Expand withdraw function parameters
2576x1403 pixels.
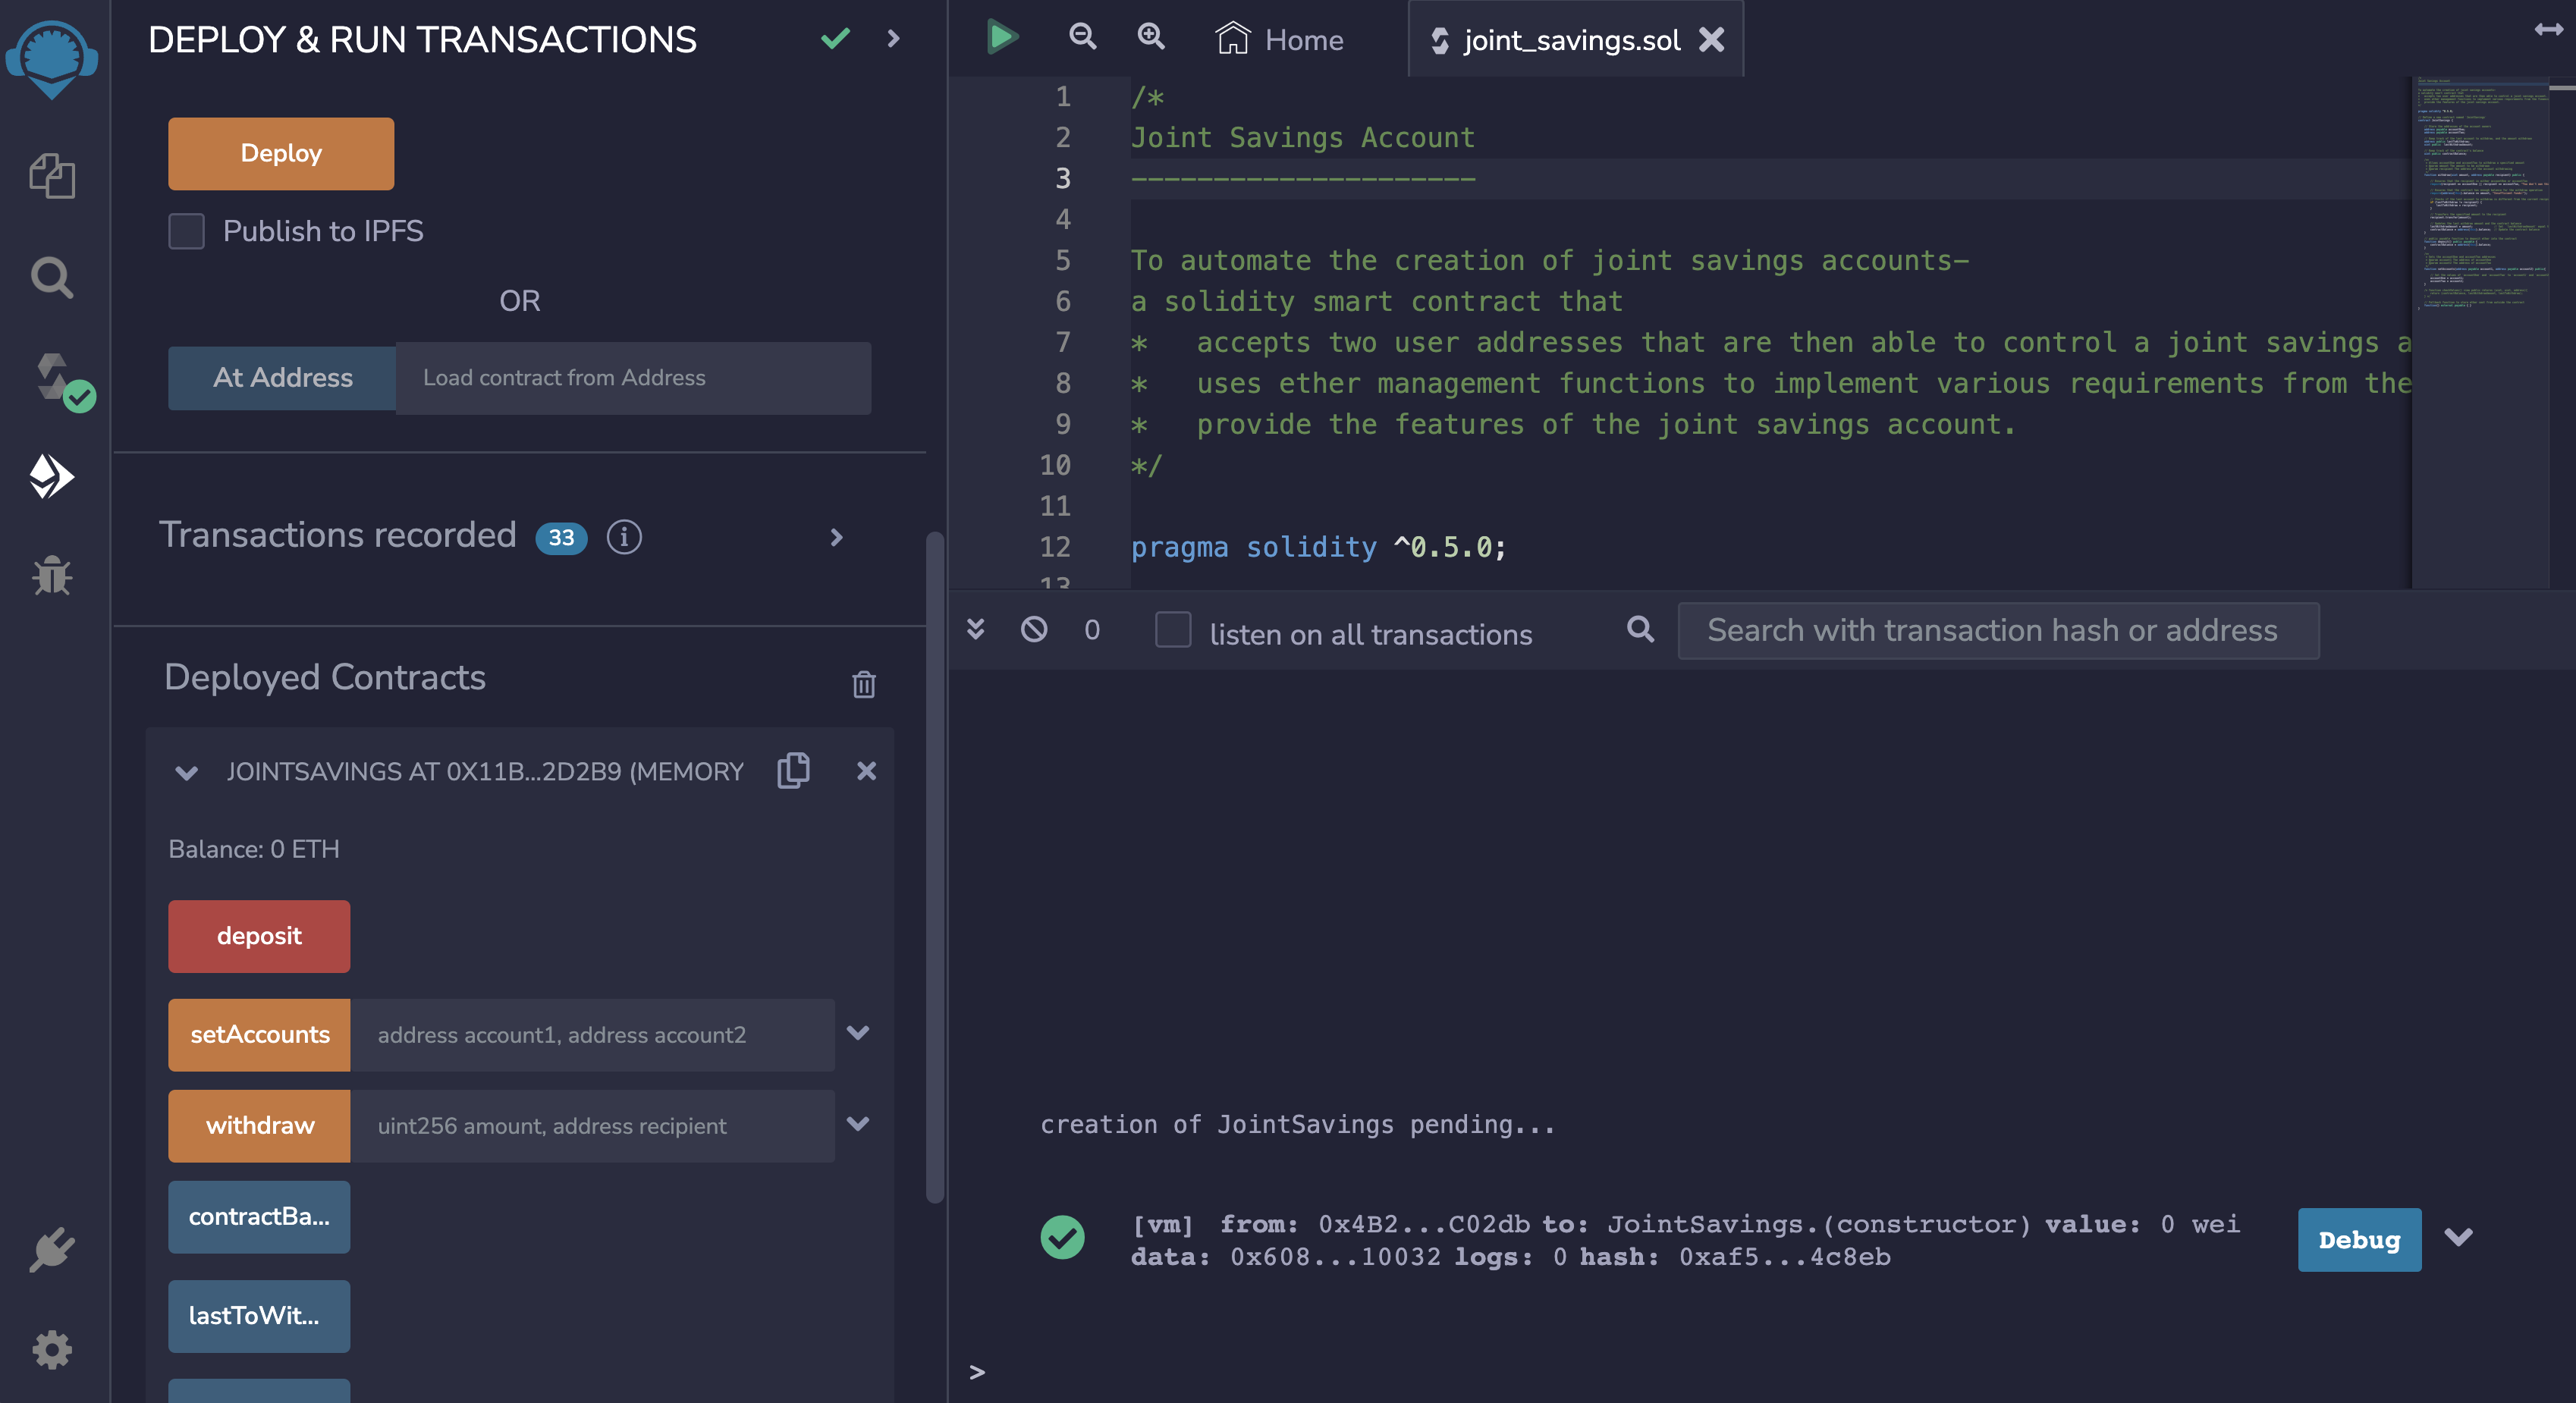(857, 1124)
